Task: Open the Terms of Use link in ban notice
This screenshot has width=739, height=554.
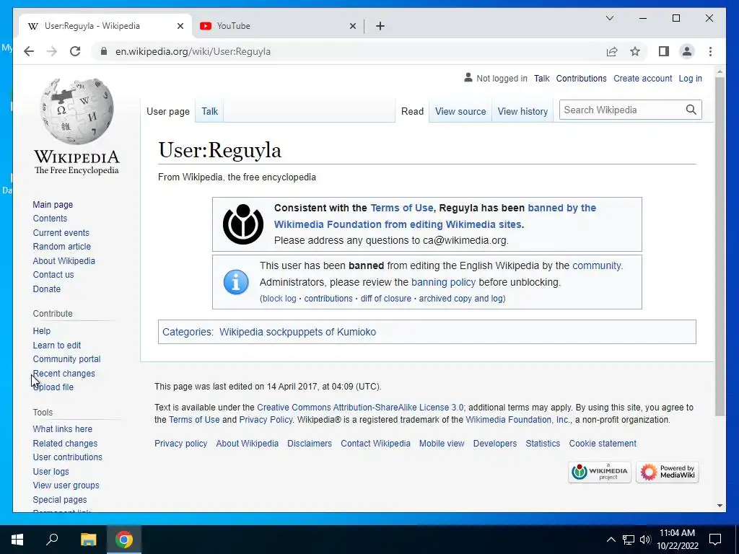Action: pos(401,208)
